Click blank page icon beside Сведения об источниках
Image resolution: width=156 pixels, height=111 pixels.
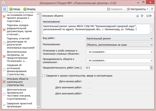4,70
